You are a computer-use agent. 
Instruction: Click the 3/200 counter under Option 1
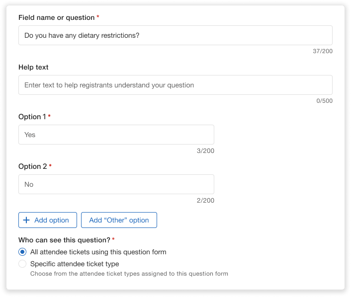205,150
